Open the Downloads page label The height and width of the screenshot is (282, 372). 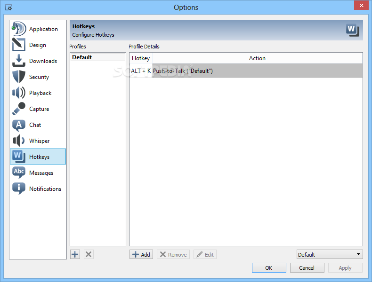coord(43,61)
